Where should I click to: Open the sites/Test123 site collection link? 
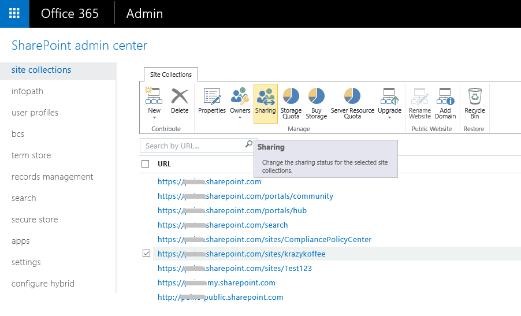[235, 269]
